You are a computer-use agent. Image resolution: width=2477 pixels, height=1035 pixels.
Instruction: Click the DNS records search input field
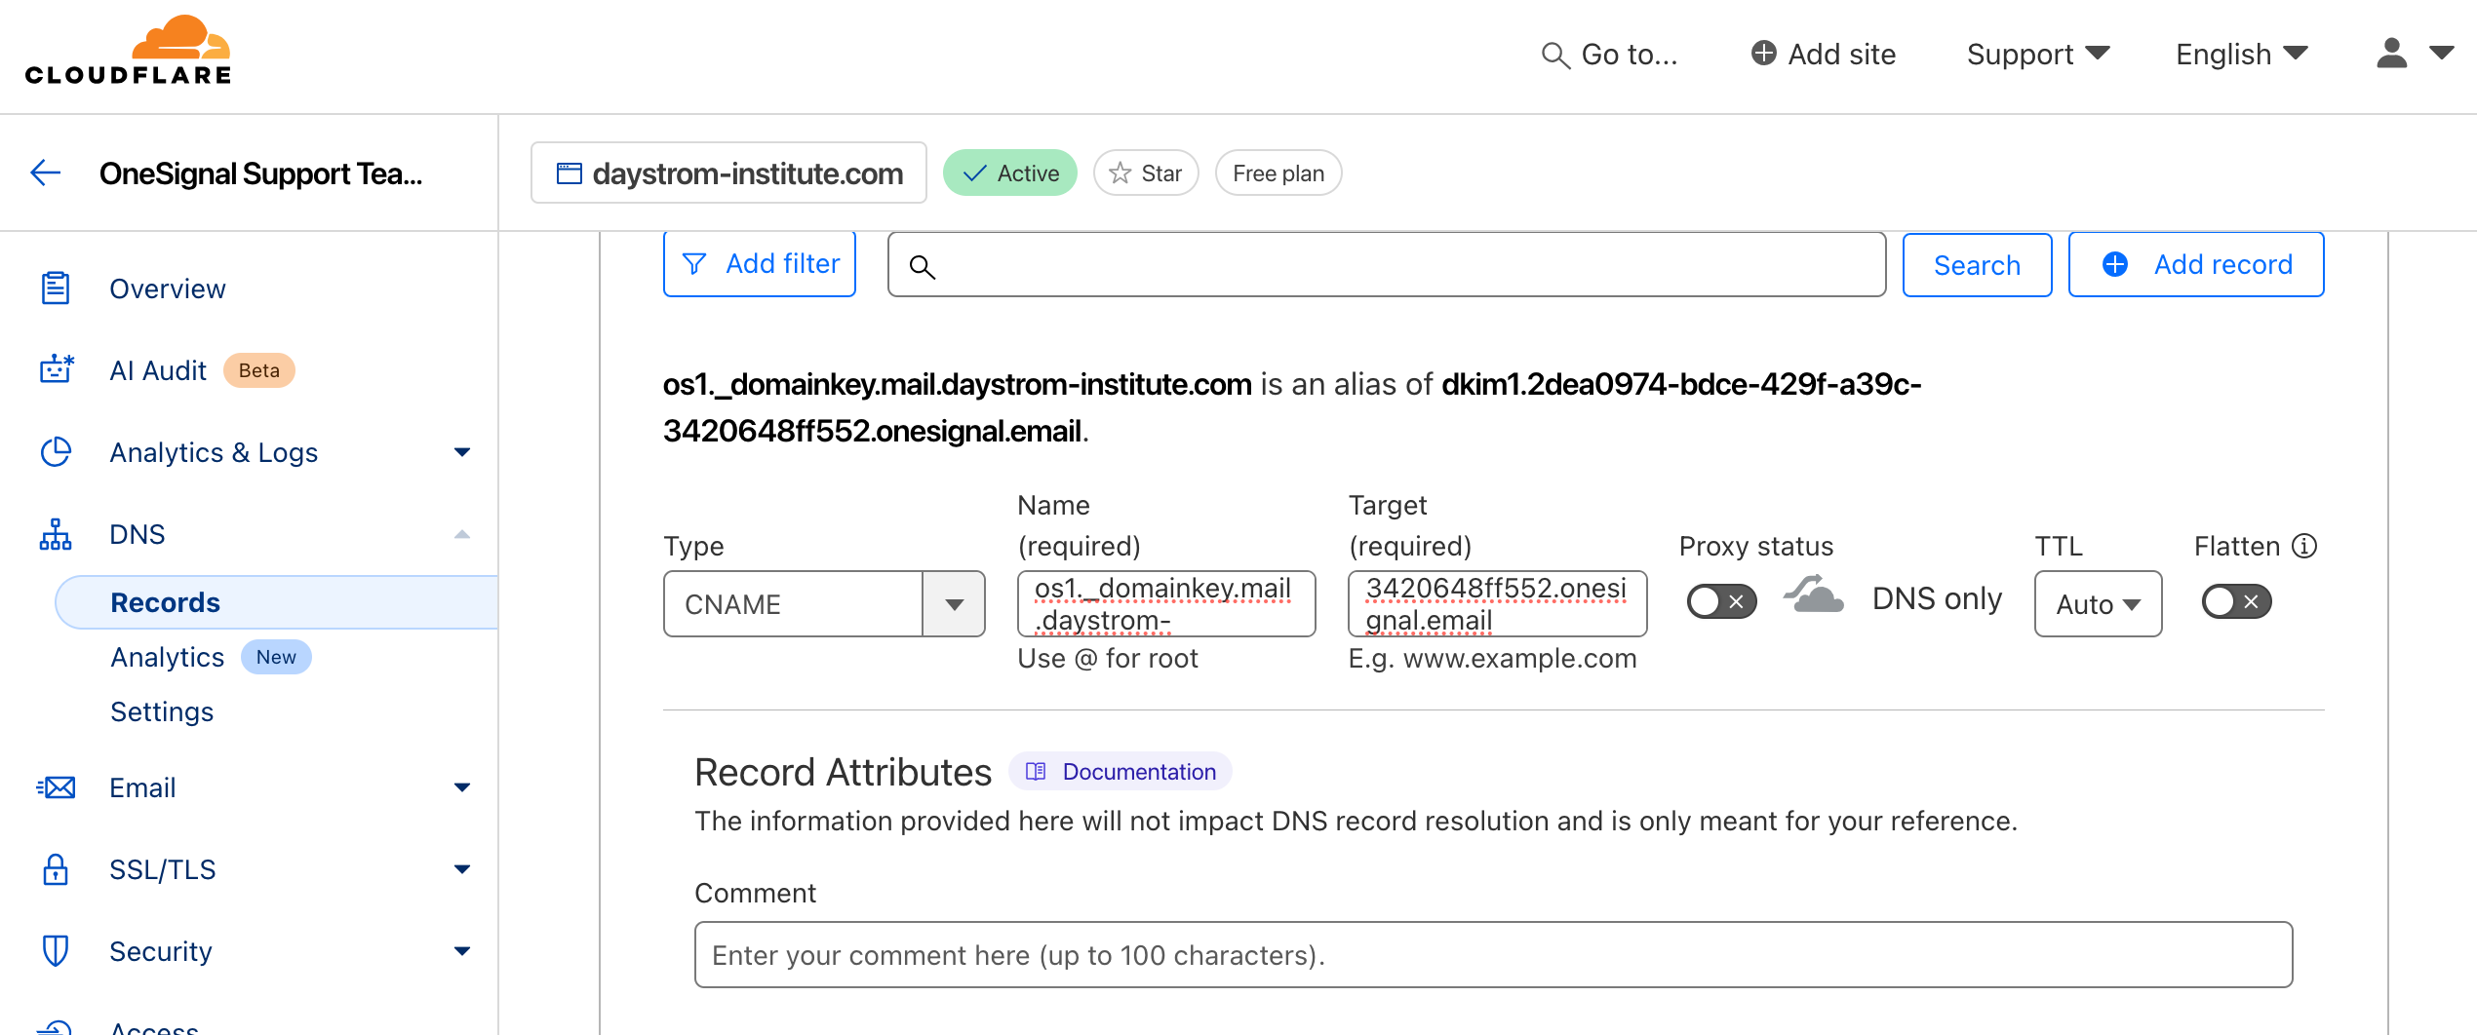tap(1387, 264)
